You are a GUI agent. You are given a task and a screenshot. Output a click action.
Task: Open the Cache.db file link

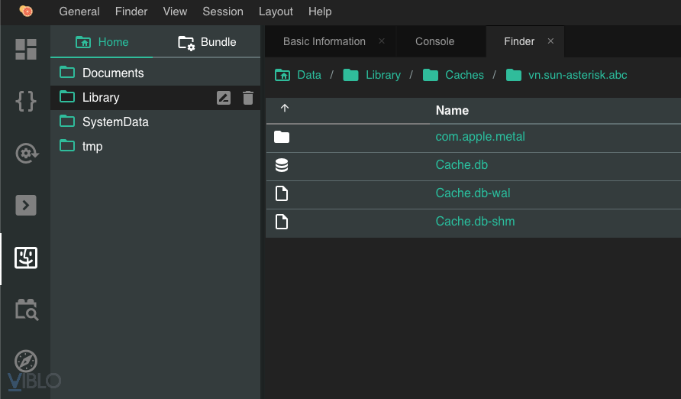coord(461,165)
